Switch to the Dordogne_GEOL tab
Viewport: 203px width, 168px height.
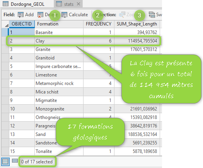pyautogui.click(x=24, y=4)
